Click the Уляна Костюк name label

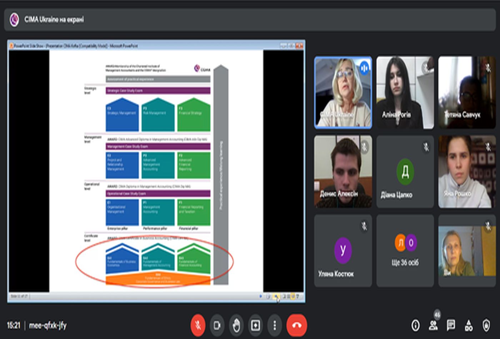(336, 274)
